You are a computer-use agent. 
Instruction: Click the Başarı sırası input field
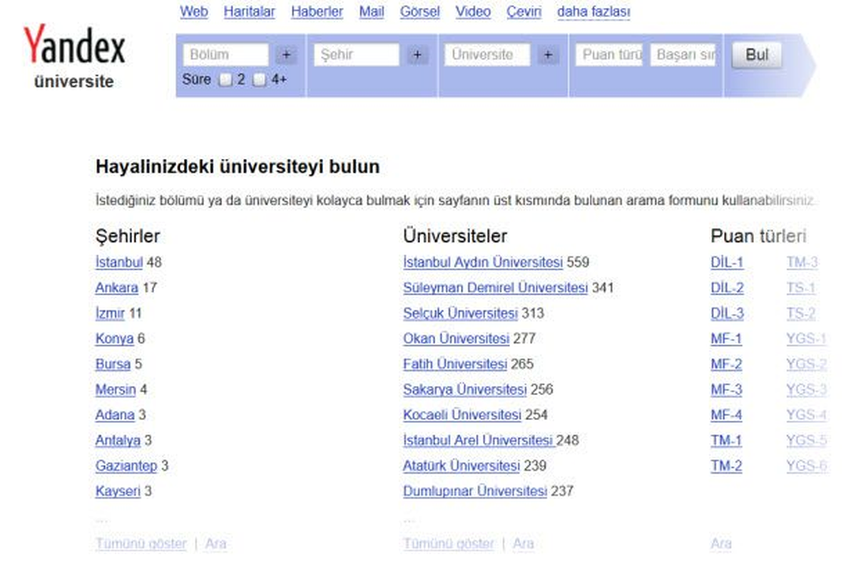click(x=683, y=55)
